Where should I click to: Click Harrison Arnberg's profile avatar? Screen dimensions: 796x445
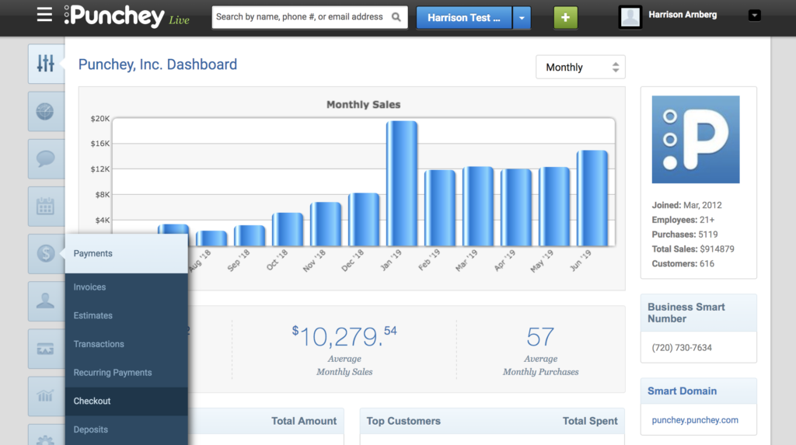[630, 17]
